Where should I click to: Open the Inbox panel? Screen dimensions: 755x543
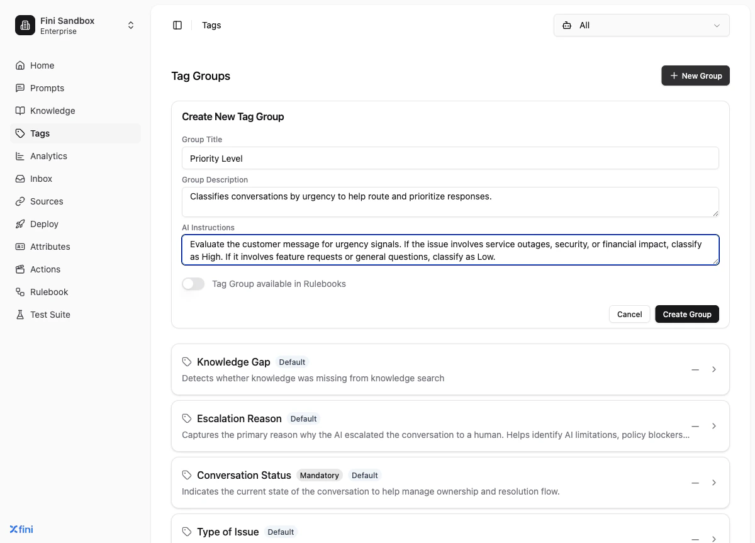pos(42,179)
